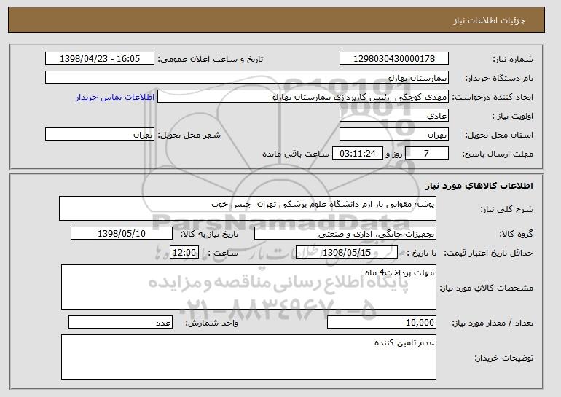Image resolution: width=561 pixels, height=397 pixels.
Task: Click the delivery province field تهران
Action: [394, 135]
